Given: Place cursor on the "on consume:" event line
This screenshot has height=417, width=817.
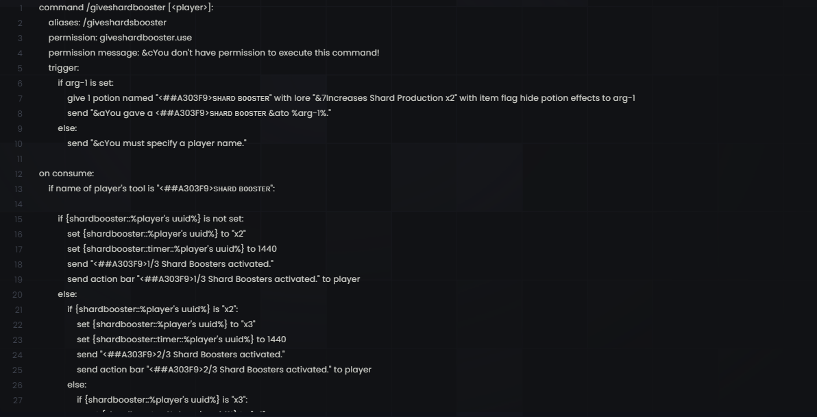Looking at the screenshot, I should (66, 174).
